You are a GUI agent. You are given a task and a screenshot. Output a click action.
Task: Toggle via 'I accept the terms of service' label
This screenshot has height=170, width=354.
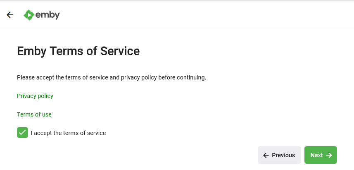coord(68,133)
